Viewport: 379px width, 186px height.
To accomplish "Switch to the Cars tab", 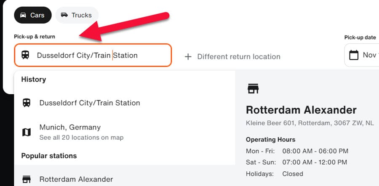I will pyautogui.click(x=33, y=15).
